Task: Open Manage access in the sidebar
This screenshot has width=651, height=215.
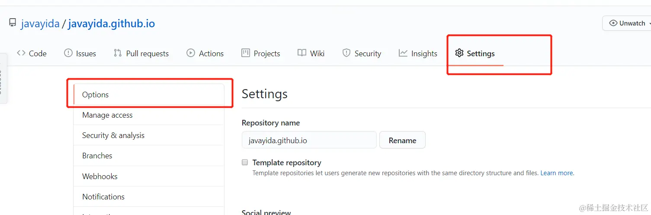Action: point(149,115)
